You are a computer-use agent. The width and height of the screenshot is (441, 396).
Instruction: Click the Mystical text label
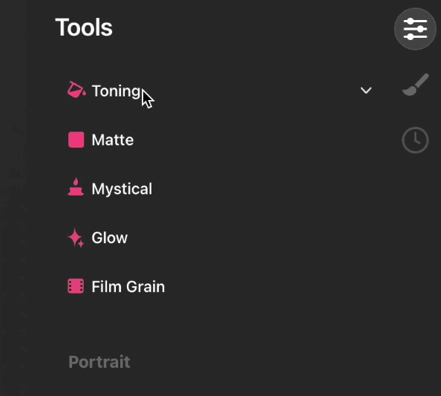tap(122, 189)
